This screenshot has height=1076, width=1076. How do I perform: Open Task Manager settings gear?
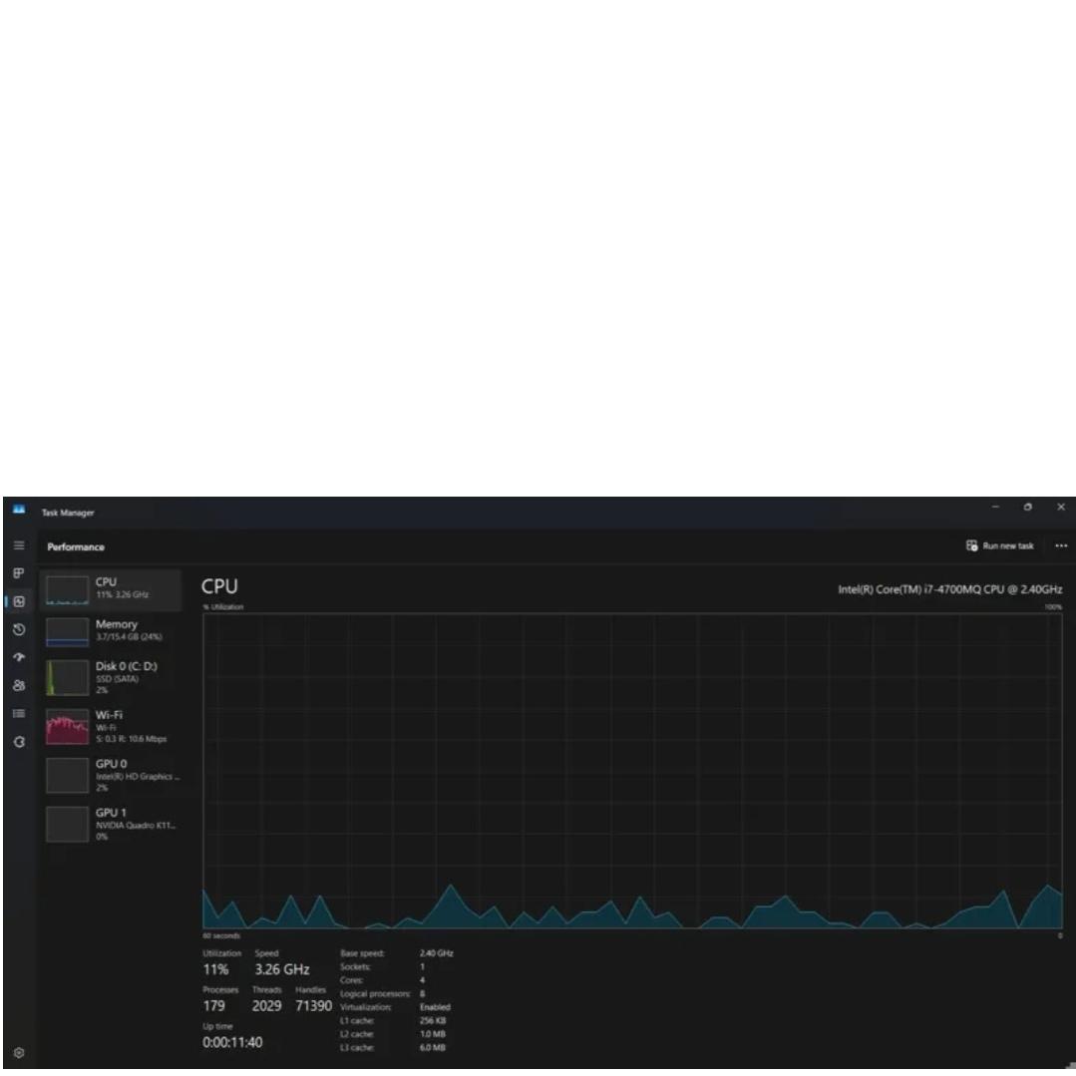tap(18, 1052)
